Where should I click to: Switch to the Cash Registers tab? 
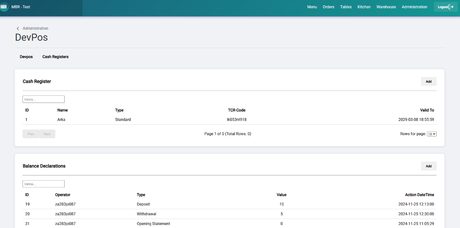point(55,57)
